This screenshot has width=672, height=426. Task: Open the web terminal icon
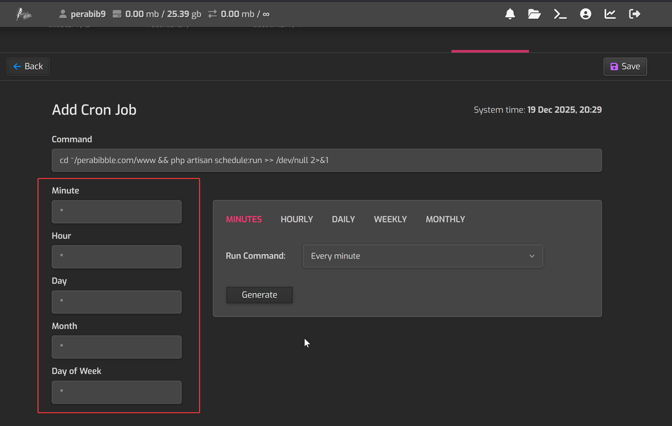click(x=560, y=14)
